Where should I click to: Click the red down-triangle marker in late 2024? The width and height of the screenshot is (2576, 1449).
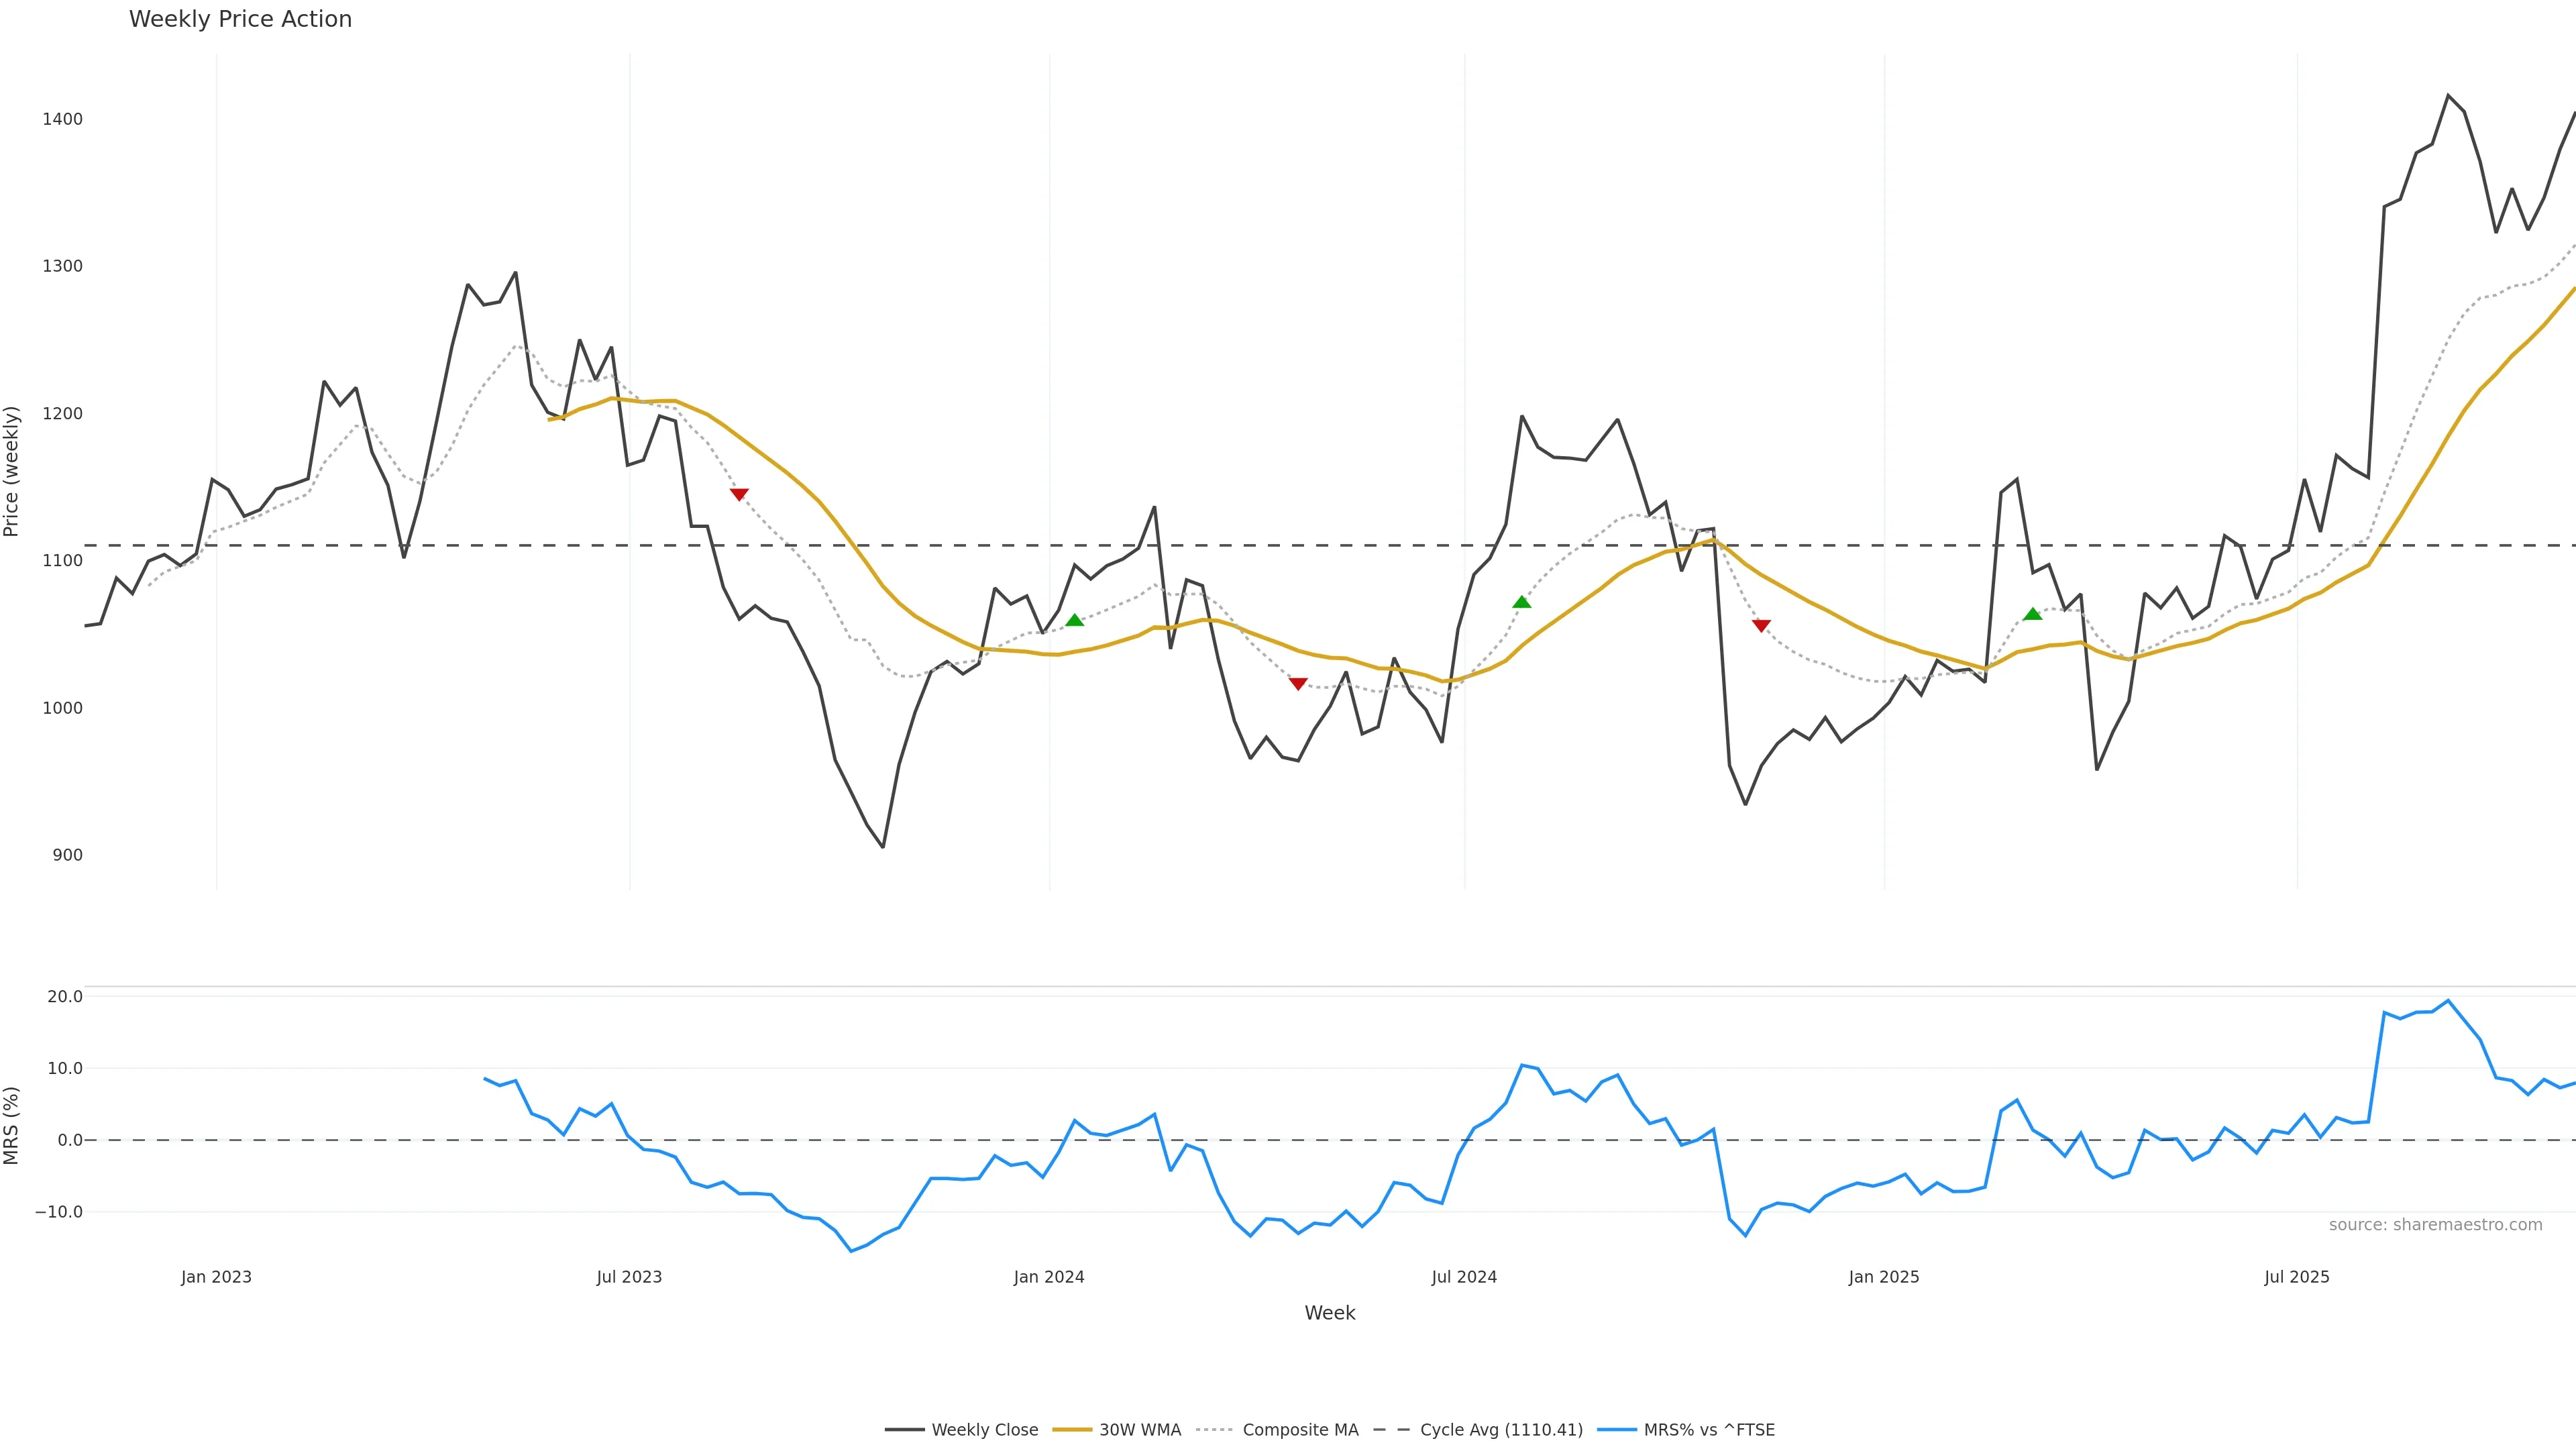pyautogui.click(x=1761, y=626)
